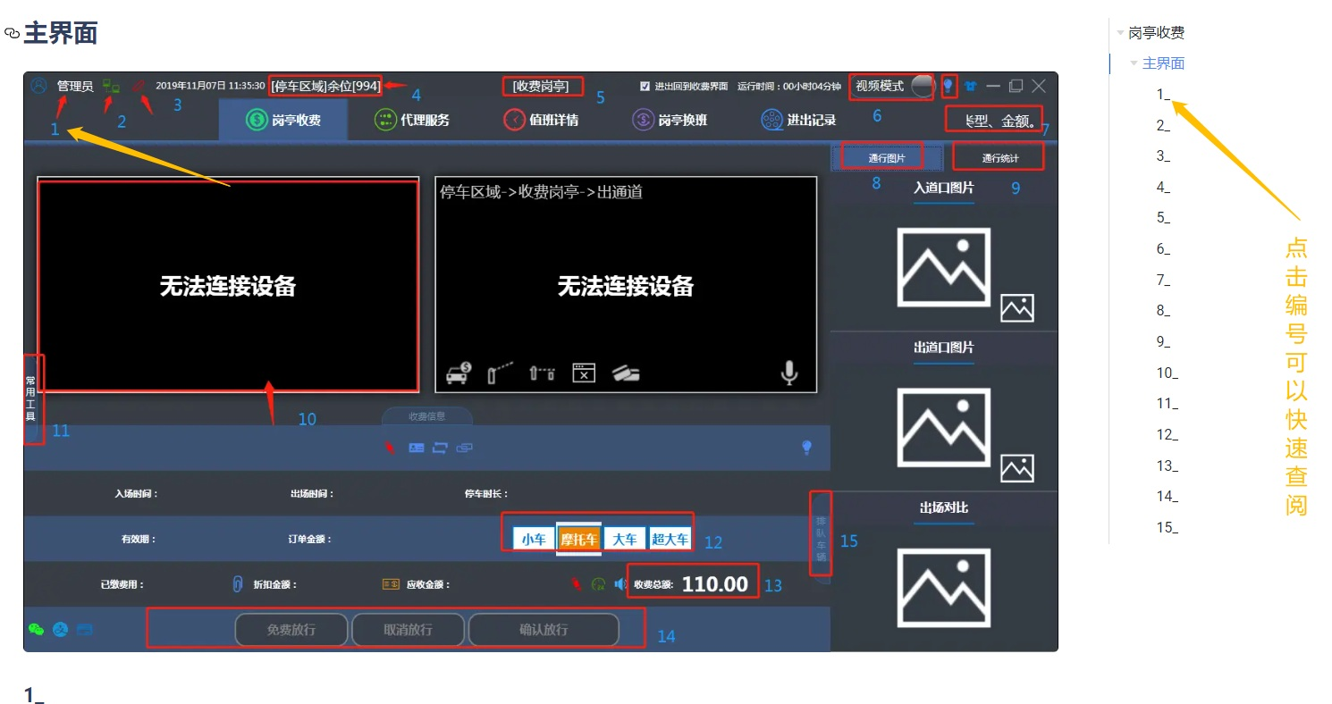The height and width of the screenshot is (704, 1332).
Task: Toggle the 进出回到收费界面 checkbox
Action: (645, 86)
